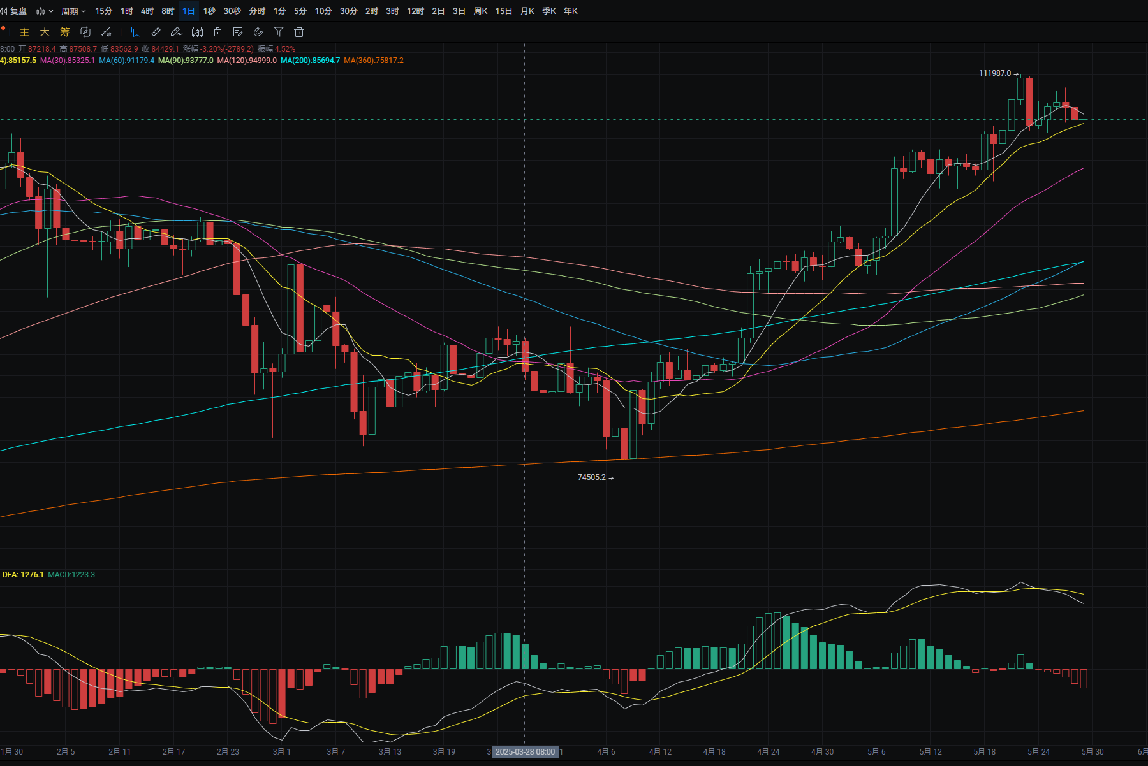Viewport: 1148px width, 766px height.
Task: Click the trash delete drawings icon
Action: [299, 32]
